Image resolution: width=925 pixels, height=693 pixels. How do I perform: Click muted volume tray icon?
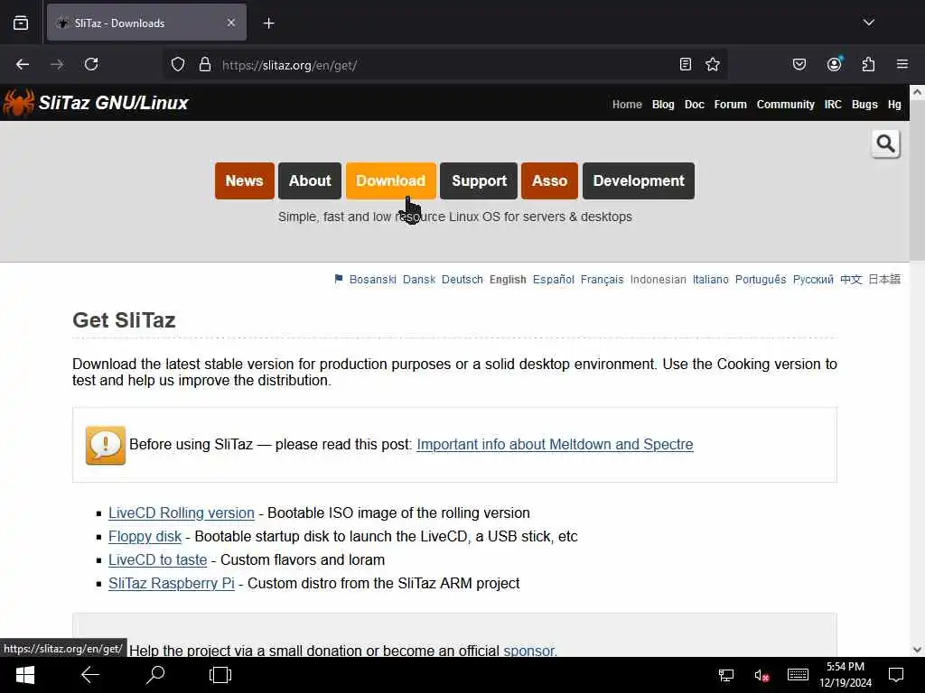click(761, 675)
